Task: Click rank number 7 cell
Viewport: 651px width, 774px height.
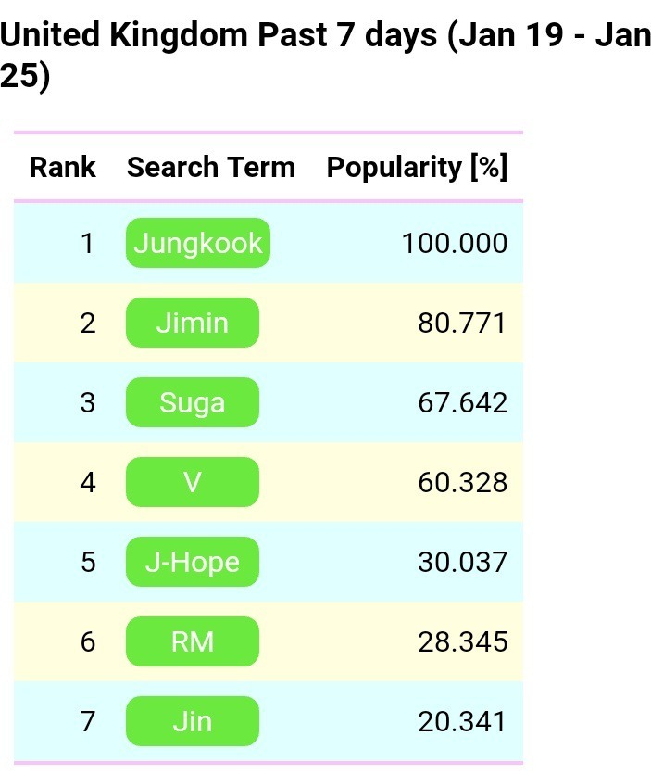Action: [88, 721]
